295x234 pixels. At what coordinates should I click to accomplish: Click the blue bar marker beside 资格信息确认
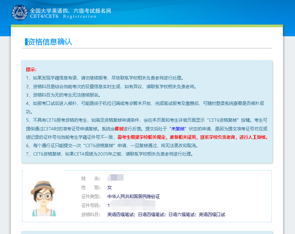pos(26,42)
